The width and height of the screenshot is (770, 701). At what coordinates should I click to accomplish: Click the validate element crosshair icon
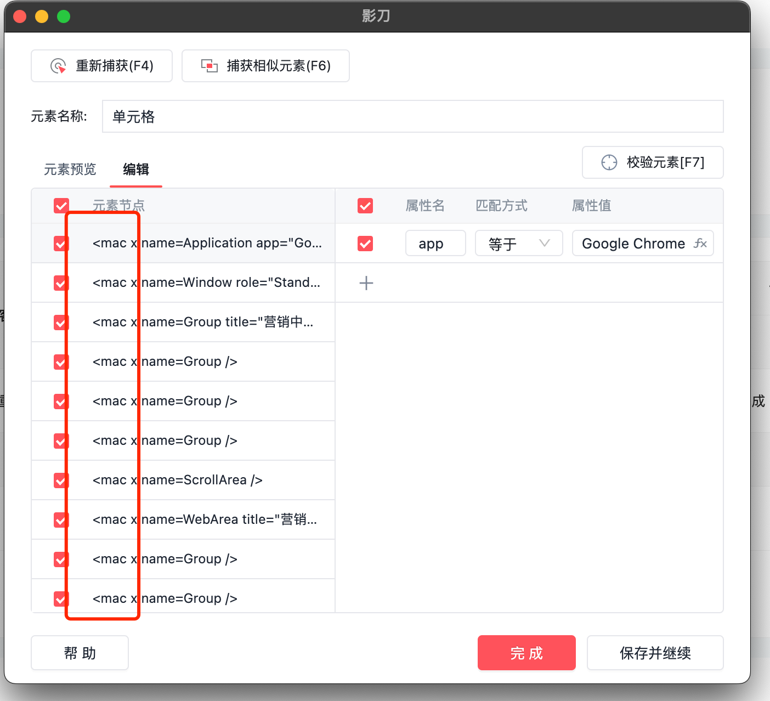coord(609,162)
